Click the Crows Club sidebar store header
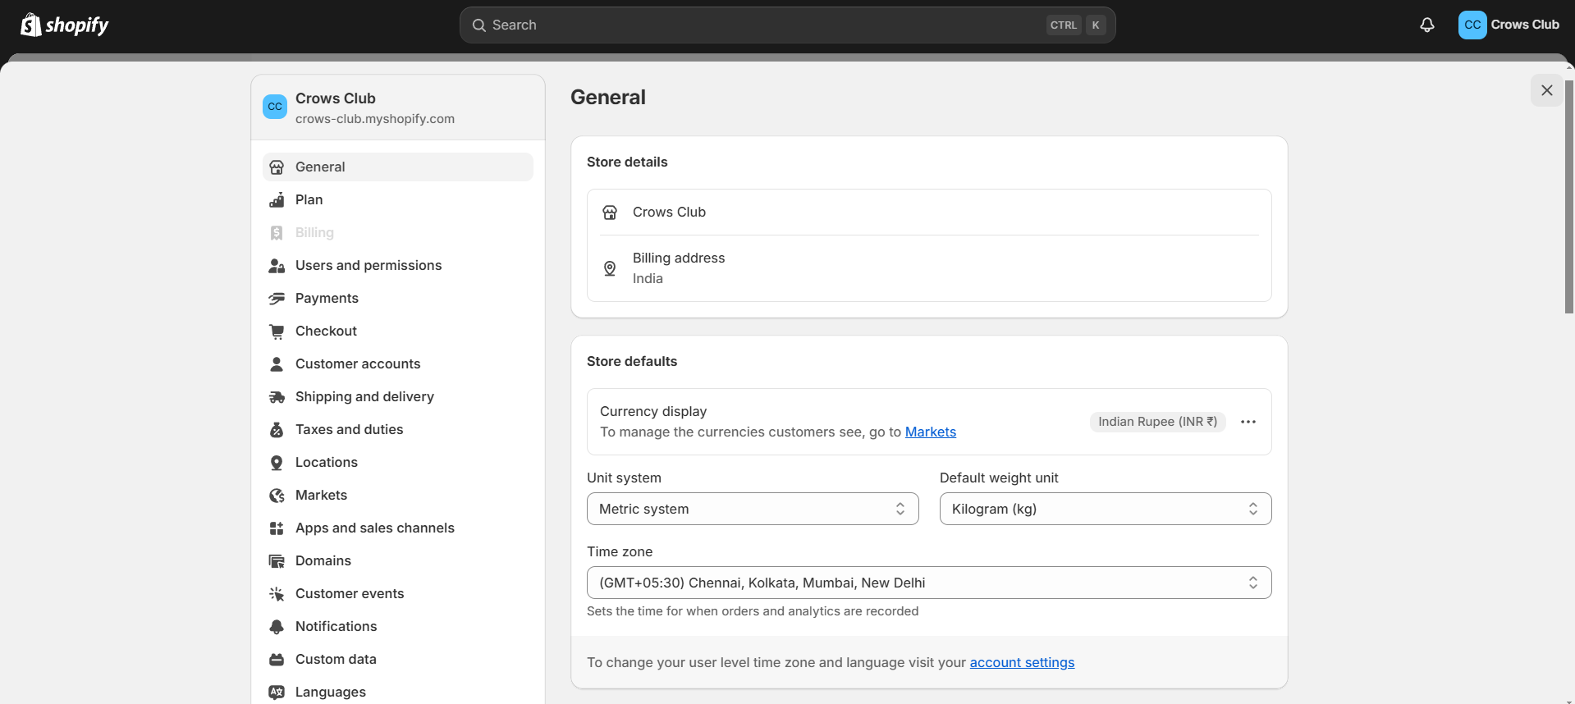This screenshot has height=704, width=1575. (x=398, y=107)
